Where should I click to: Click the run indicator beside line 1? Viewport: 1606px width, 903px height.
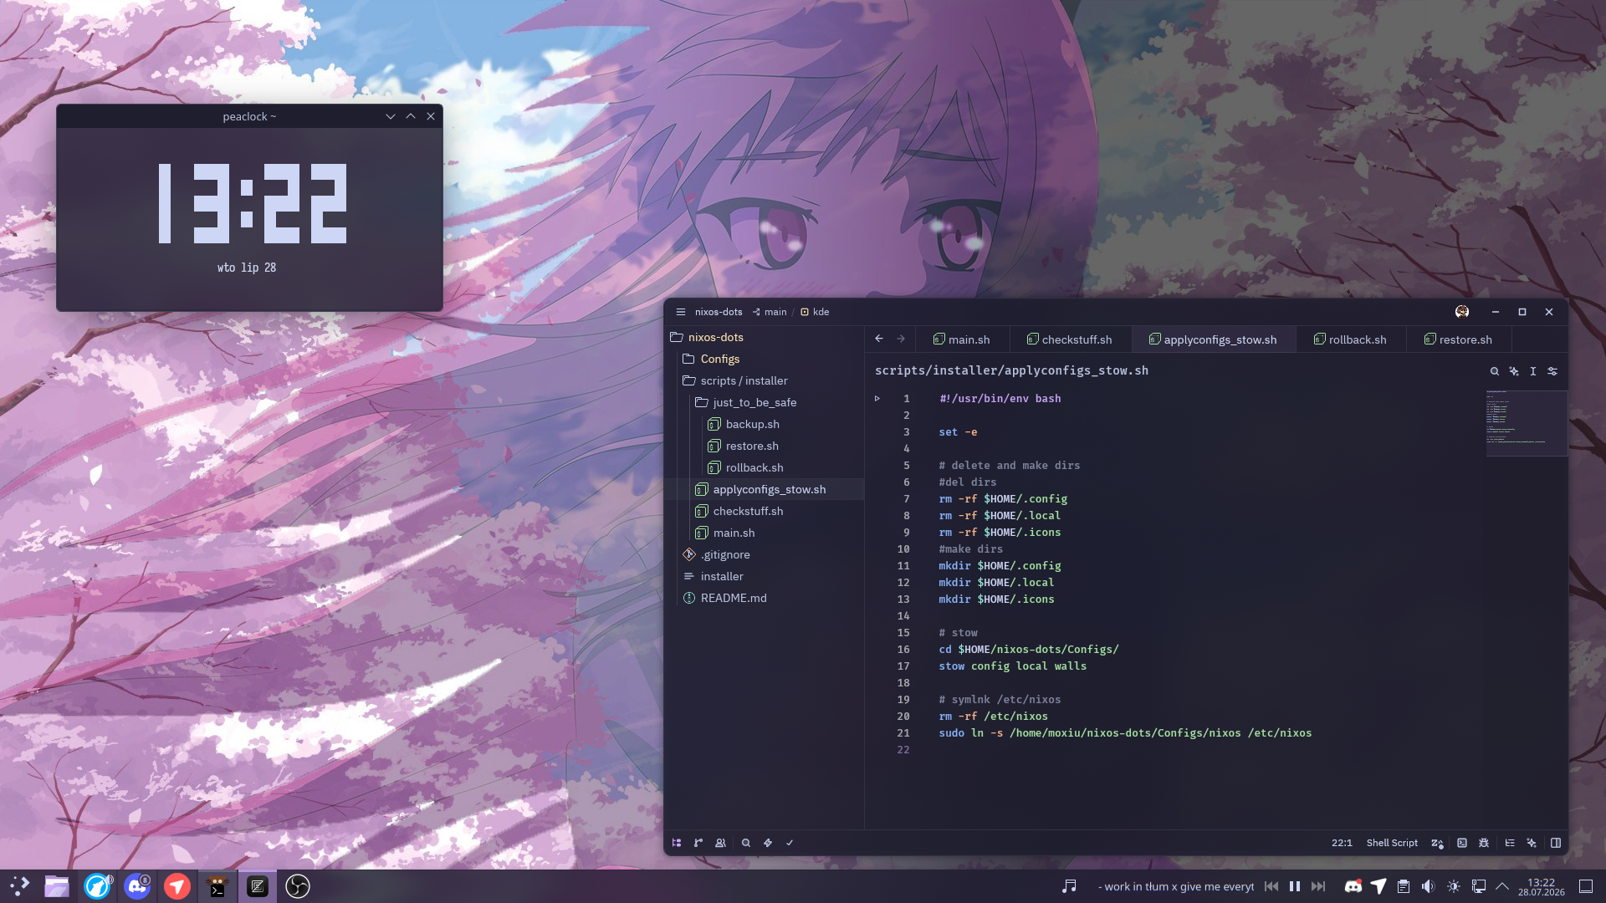point(877,399)
